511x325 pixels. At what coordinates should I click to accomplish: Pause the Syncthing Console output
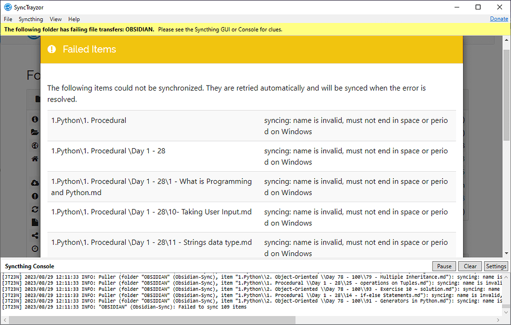(444, 266)
